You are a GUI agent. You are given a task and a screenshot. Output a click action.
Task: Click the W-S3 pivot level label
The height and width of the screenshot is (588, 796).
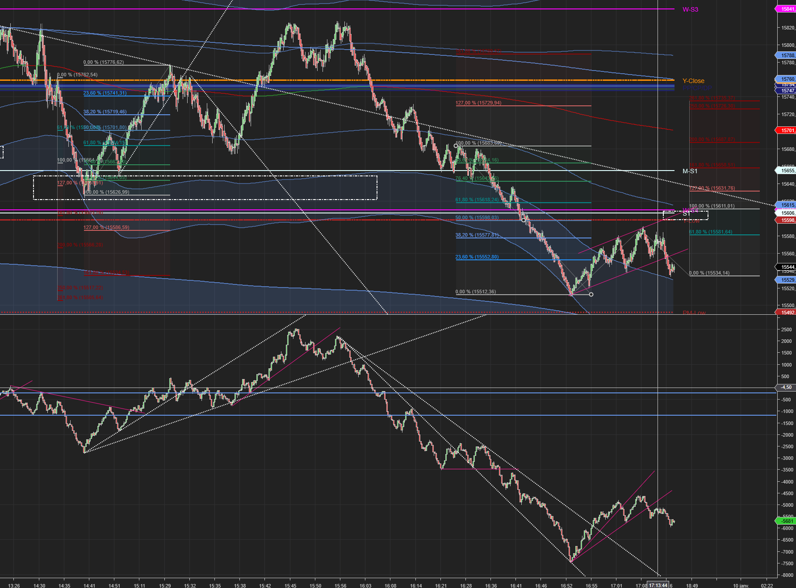pyautogui.click(x=690, y=9)
